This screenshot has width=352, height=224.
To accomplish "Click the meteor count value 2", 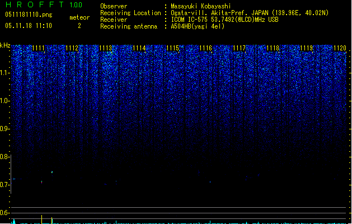I will pyautogui.click(x=79, y=26).
